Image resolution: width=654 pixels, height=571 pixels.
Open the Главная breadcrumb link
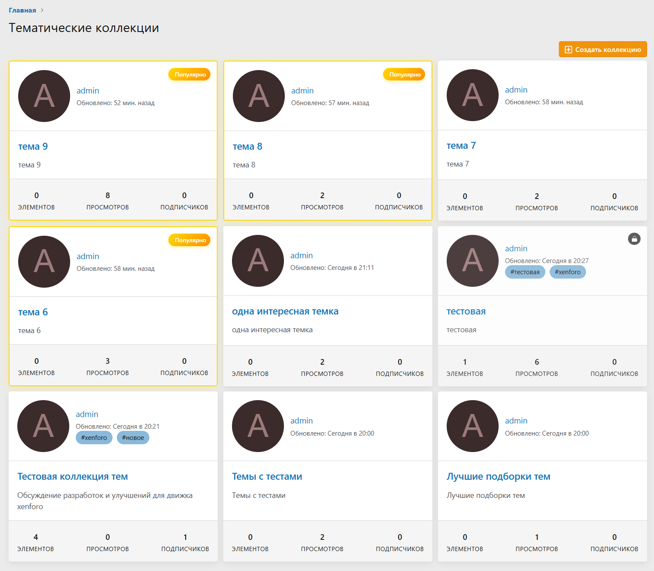(x=23, y=10)
